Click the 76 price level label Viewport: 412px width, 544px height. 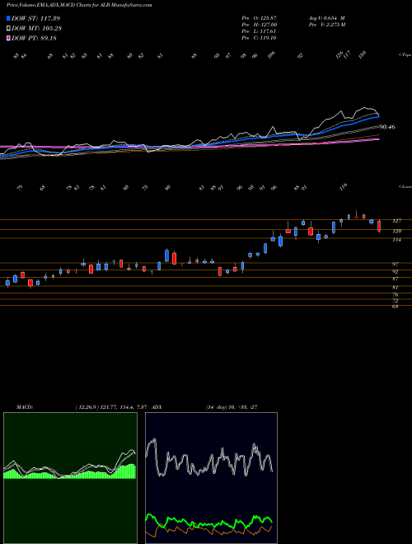click(x=396, y=295)
